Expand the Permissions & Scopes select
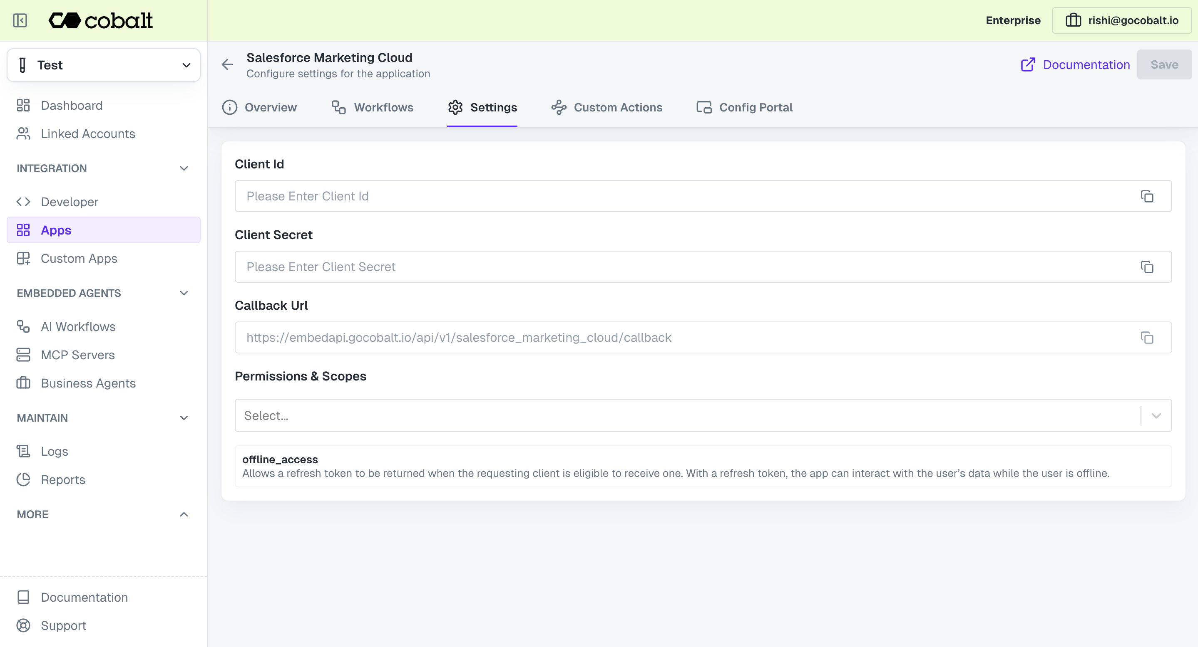 1156,416
